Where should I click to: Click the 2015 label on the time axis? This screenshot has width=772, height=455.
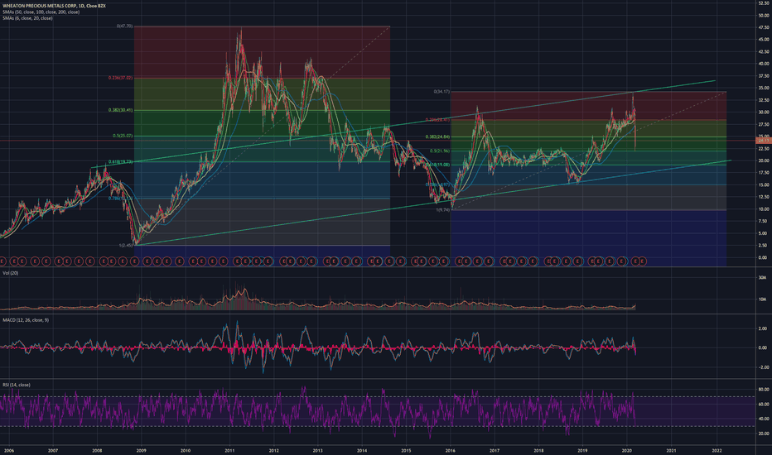406,451
